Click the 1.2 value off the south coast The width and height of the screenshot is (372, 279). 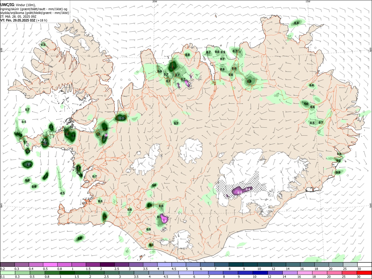tap(79, 239)
